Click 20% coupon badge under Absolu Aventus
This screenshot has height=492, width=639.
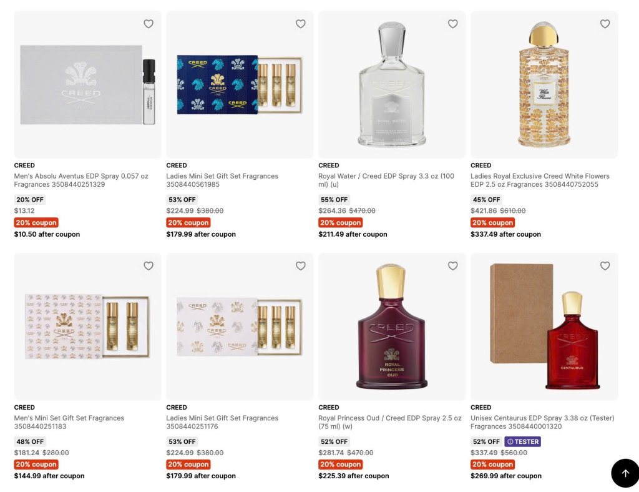[36, 222]
